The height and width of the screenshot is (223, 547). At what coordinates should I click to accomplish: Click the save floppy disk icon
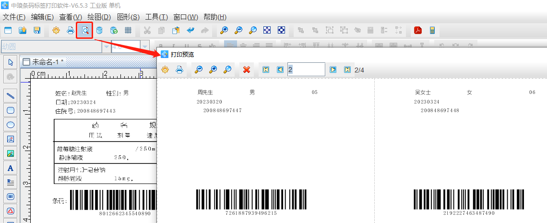point(36,30)
